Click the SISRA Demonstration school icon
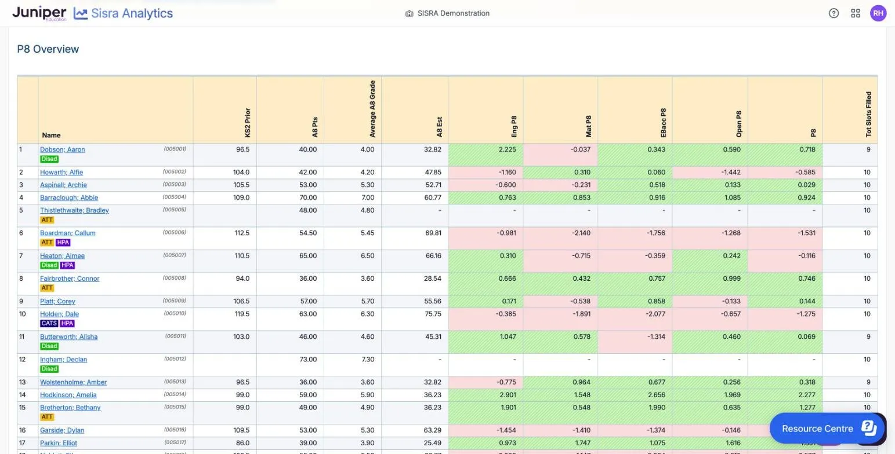Image resolution: width=895 pixels, height=454 pixels. 409,13
